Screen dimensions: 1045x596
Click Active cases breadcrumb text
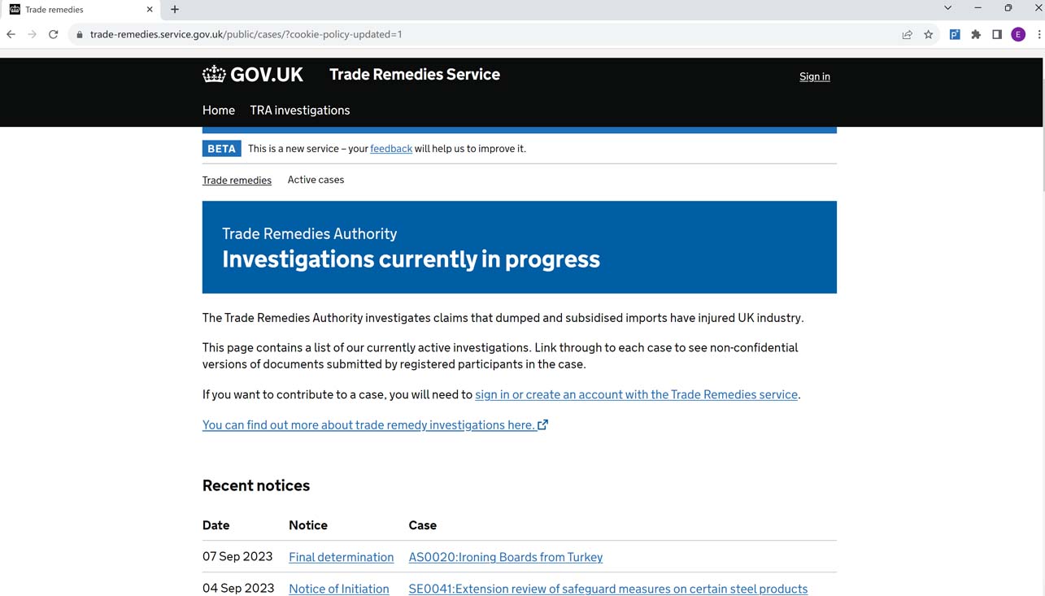point(316,180)
